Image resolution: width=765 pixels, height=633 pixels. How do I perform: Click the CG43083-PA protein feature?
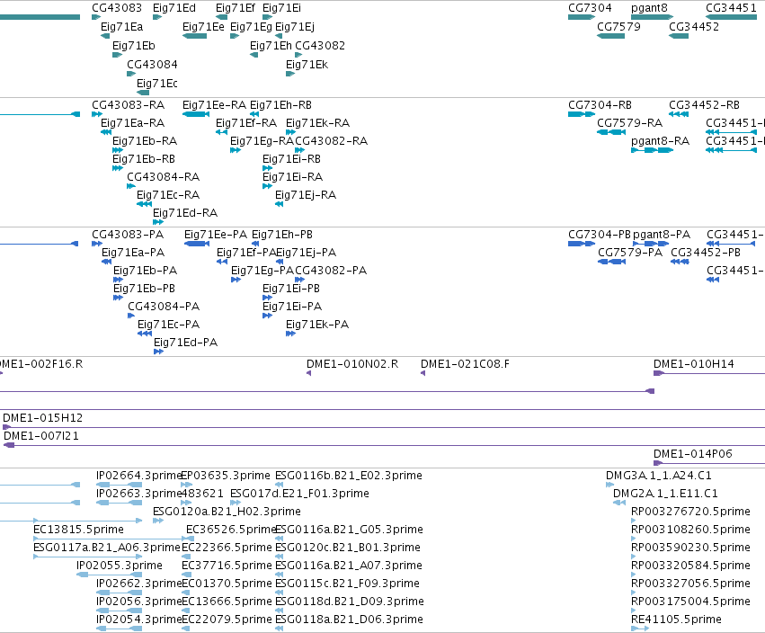pyautogui.click(x=96, y=244)
